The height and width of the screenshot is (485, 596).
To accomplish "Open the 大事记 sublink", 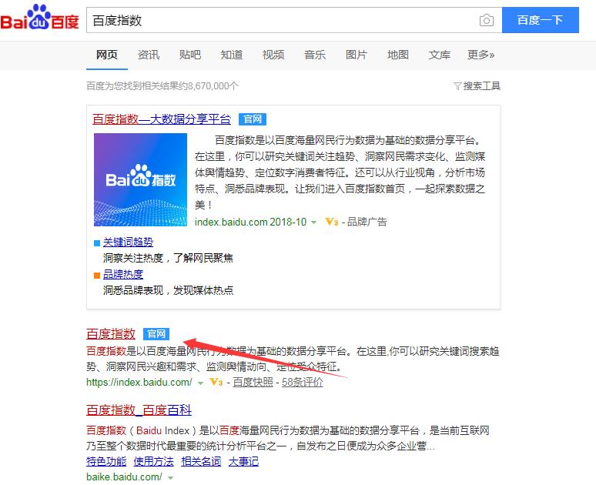I will 243,461.
